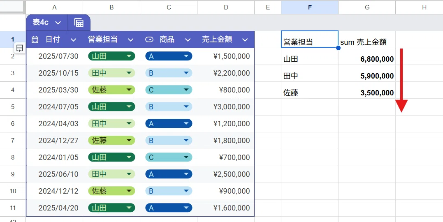Image resolution: width=443 pixels, height=222 pixels.
Task: Select date cell 2025/07/30
Action: pyautogui.click(x=55, y=56)
